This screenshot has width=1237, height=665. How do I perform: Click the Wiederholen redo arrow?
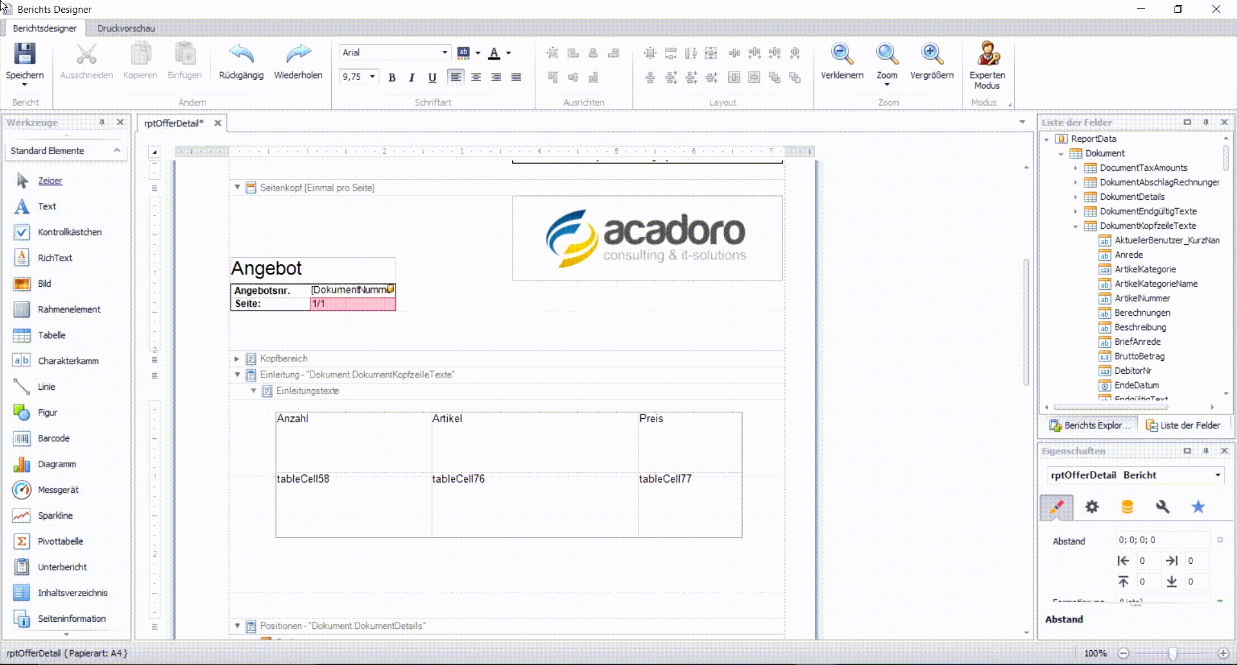pos(298,55)
